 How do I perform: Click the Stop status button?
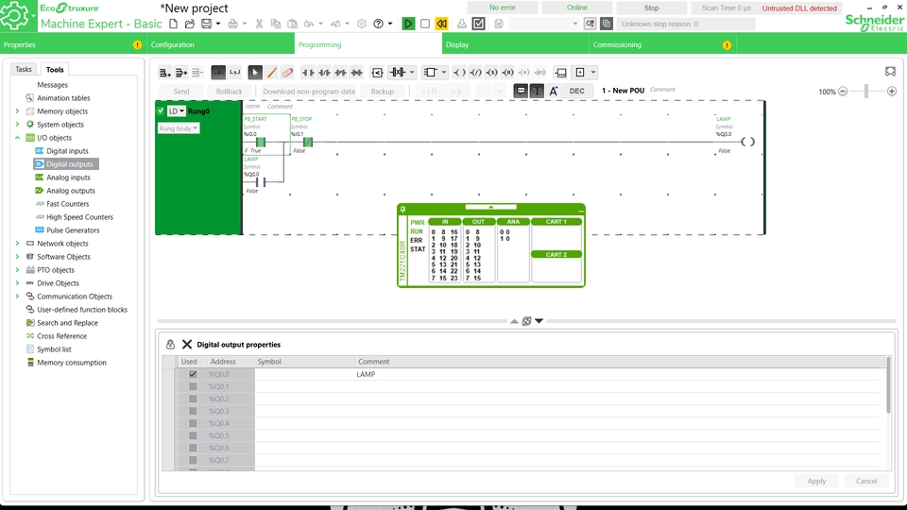tap(651, 8)
